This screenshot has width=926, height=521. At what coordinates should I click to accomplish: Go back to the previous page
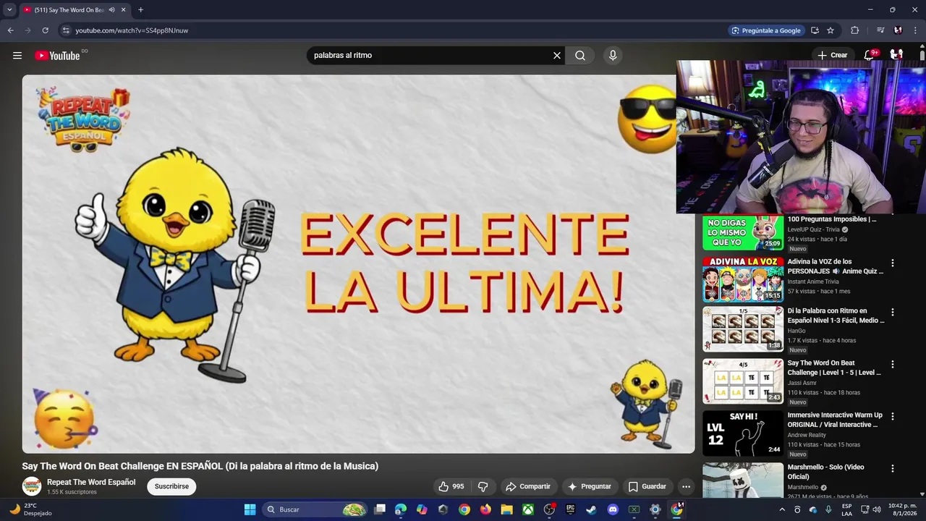[x=10, y=30]
